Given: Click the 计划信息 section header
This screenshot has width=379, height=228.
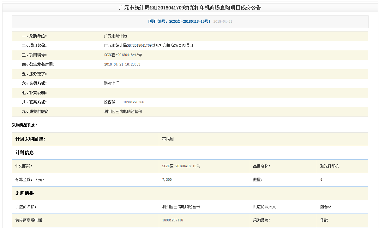Looking at the screenshot, I should coord(25,153).
